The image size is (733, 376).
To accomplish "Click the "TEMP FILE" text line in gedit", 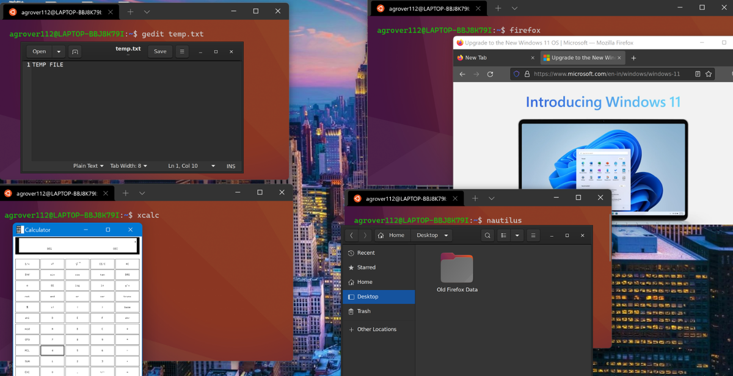I will click(48, 65).
